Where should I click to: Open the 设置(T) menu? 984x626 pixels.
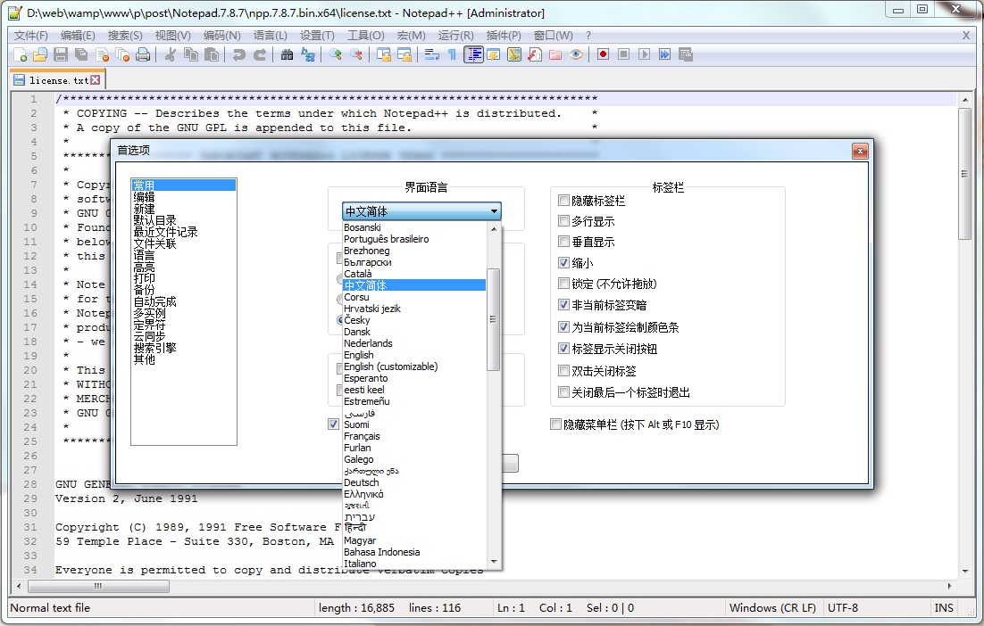(317, 35)
